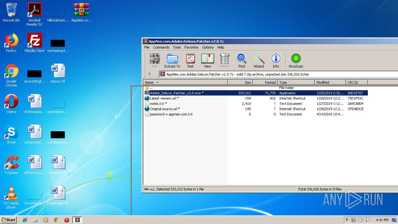Click the Extract To toolbar icon
398x224 pixels.
[172, 61]
